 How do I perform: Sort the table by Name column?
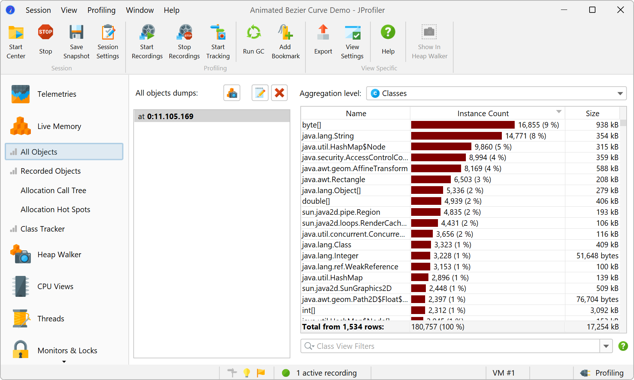(x=356, y=114)
